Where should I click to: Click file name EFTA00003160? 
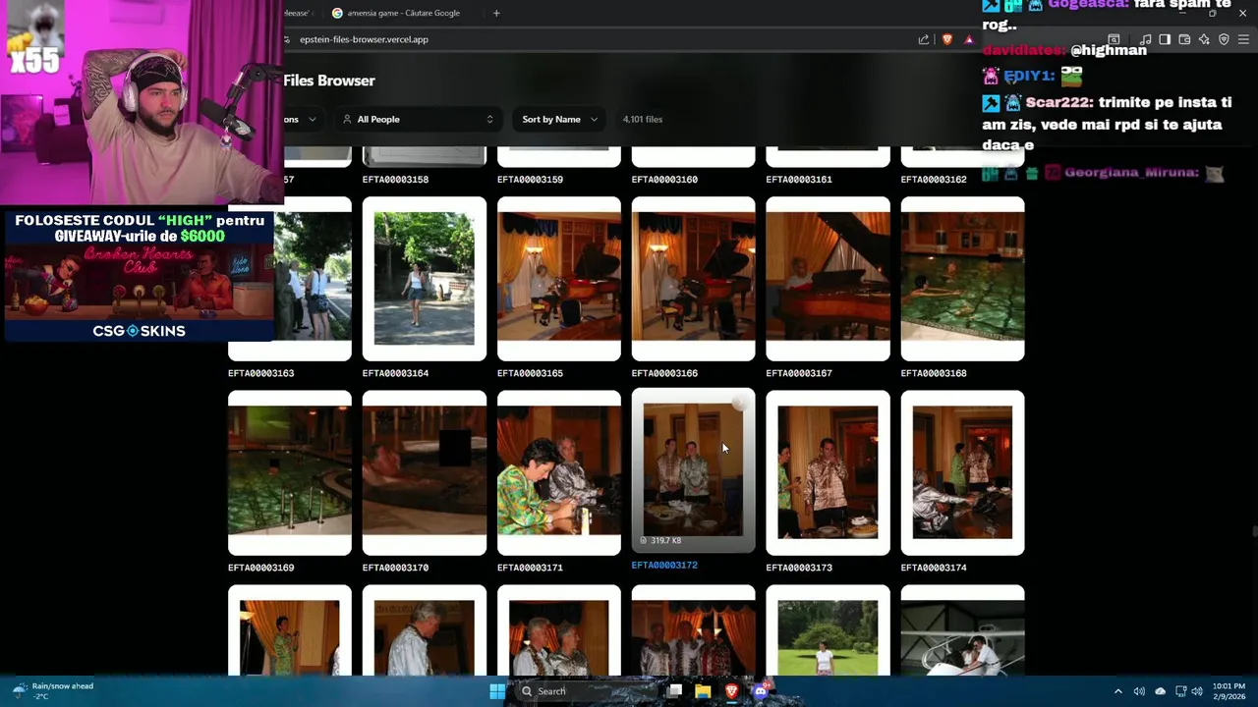pyautogui.click(x=664, y=180)
